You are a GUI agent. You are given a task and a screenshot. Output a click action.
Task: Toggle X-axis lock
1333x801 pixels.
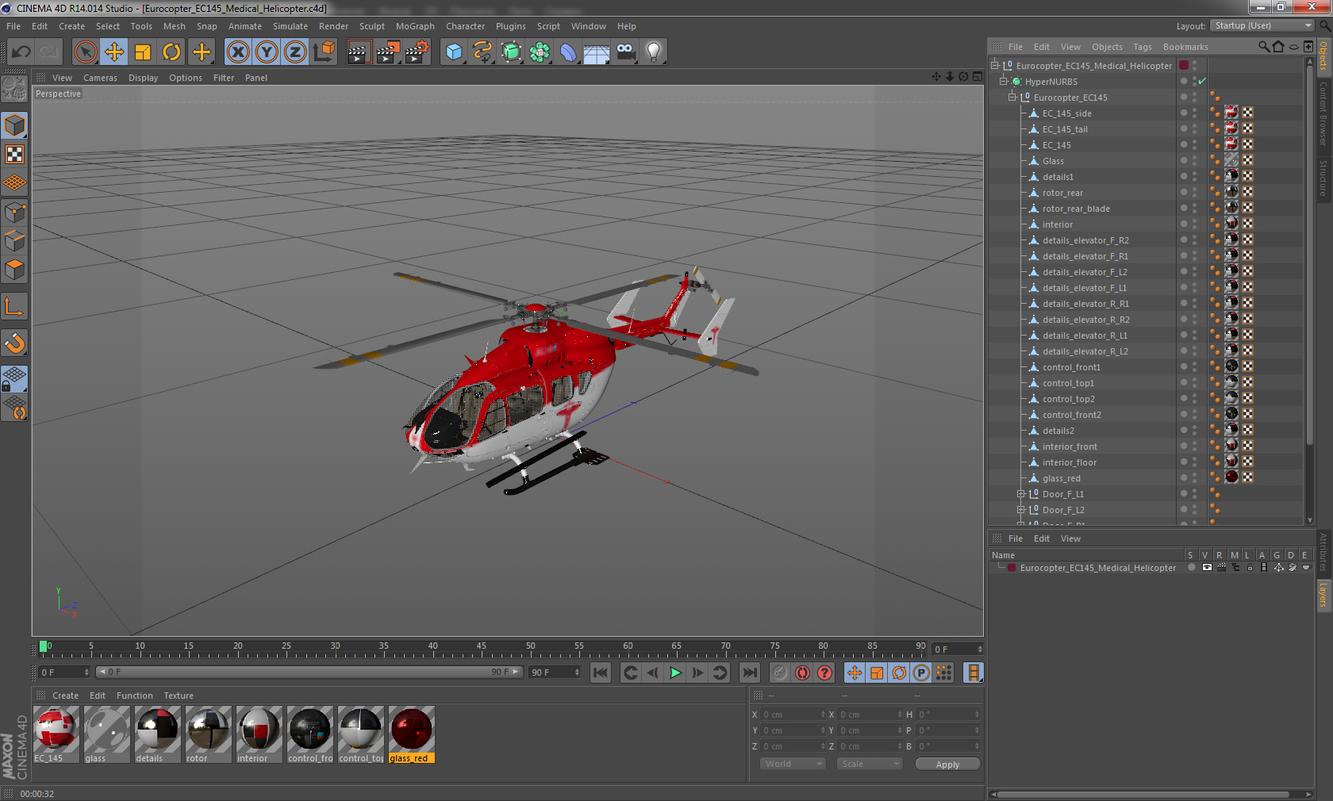pyautogui.click(x=237, y=52)
